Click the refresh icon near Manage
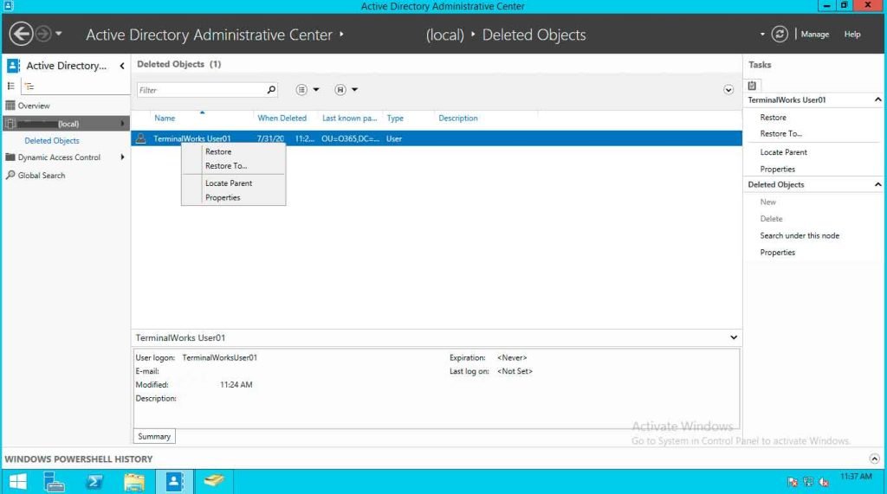 [x=780, y=35]
